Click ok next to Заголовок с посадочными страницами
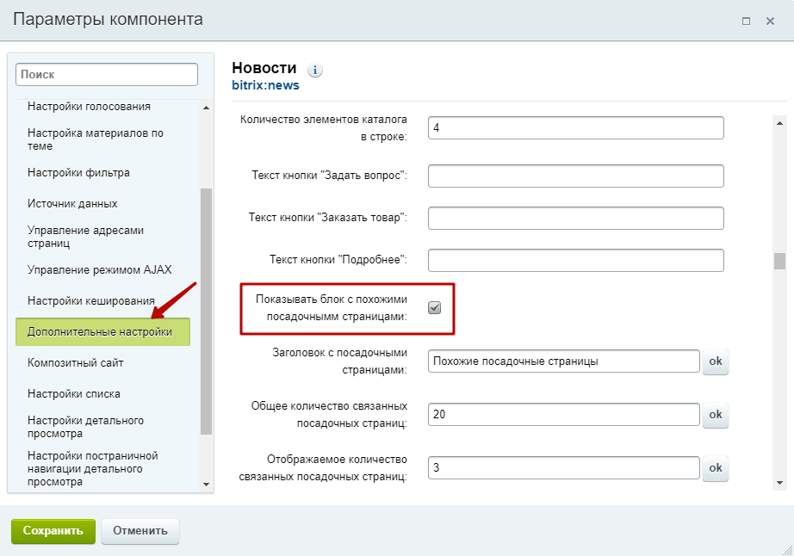The image size is (794, 556). pyautogui.click(x=716, y=361)
